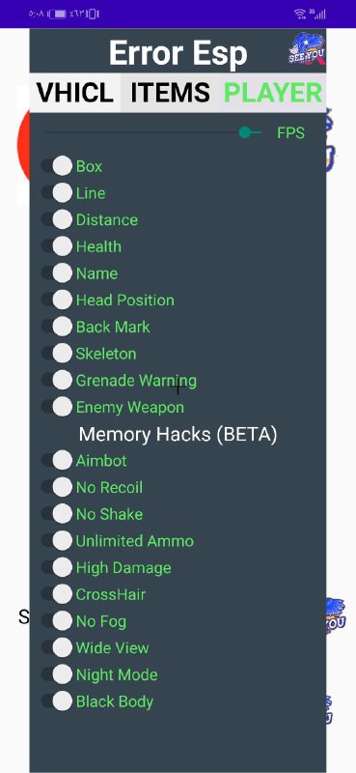Tap the Wi-Fi status icon
The width and height of the screenshot is (356, 773).
point(300,14)
